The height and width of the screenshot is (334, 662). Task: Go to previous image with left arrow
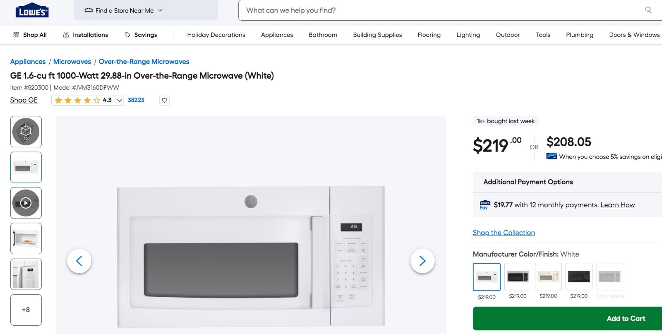click(79, 261)
